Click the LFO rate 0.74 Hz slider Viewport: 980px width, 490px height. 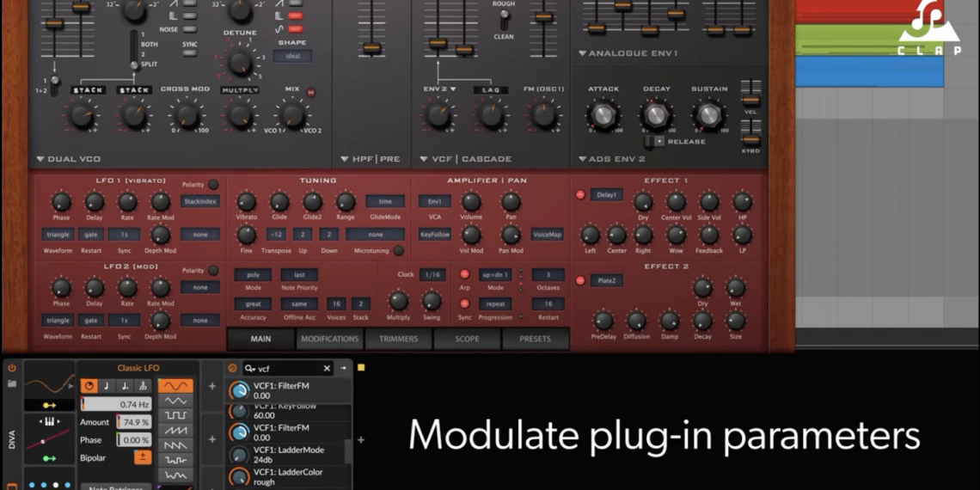click(x=116, y=404)
